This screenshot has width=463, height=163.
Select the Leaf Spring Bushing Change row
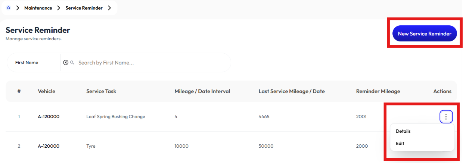(x=231, y=117)
